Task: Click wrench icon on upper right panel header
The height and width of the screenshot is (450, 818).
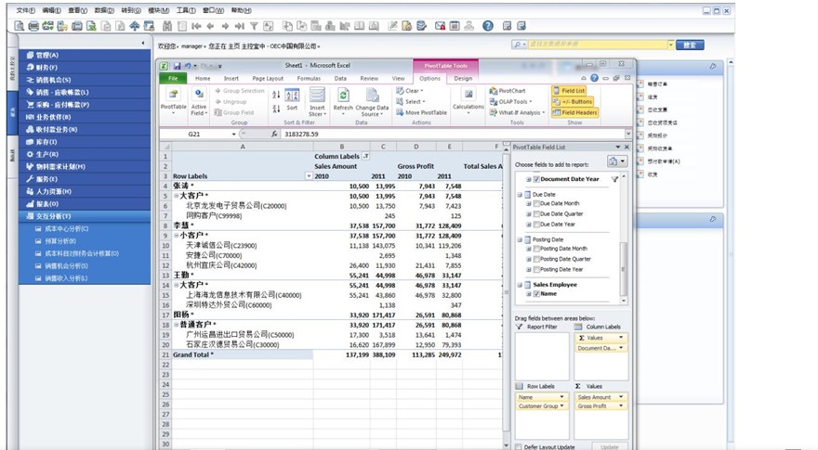Action: click(713, 66)
